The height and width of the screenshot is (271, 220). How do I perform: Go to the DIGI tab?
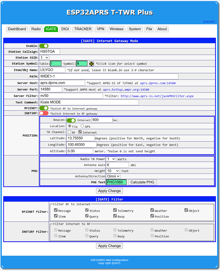(x=65, y=29)
